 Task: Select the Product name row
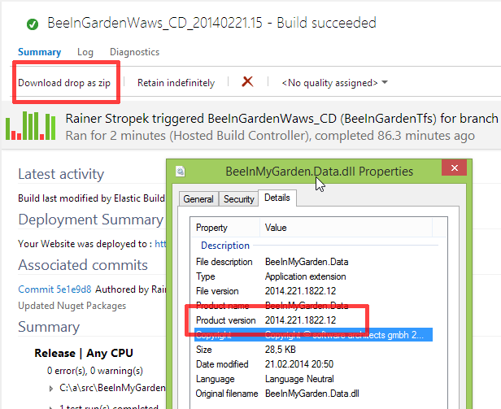(313, 306)
